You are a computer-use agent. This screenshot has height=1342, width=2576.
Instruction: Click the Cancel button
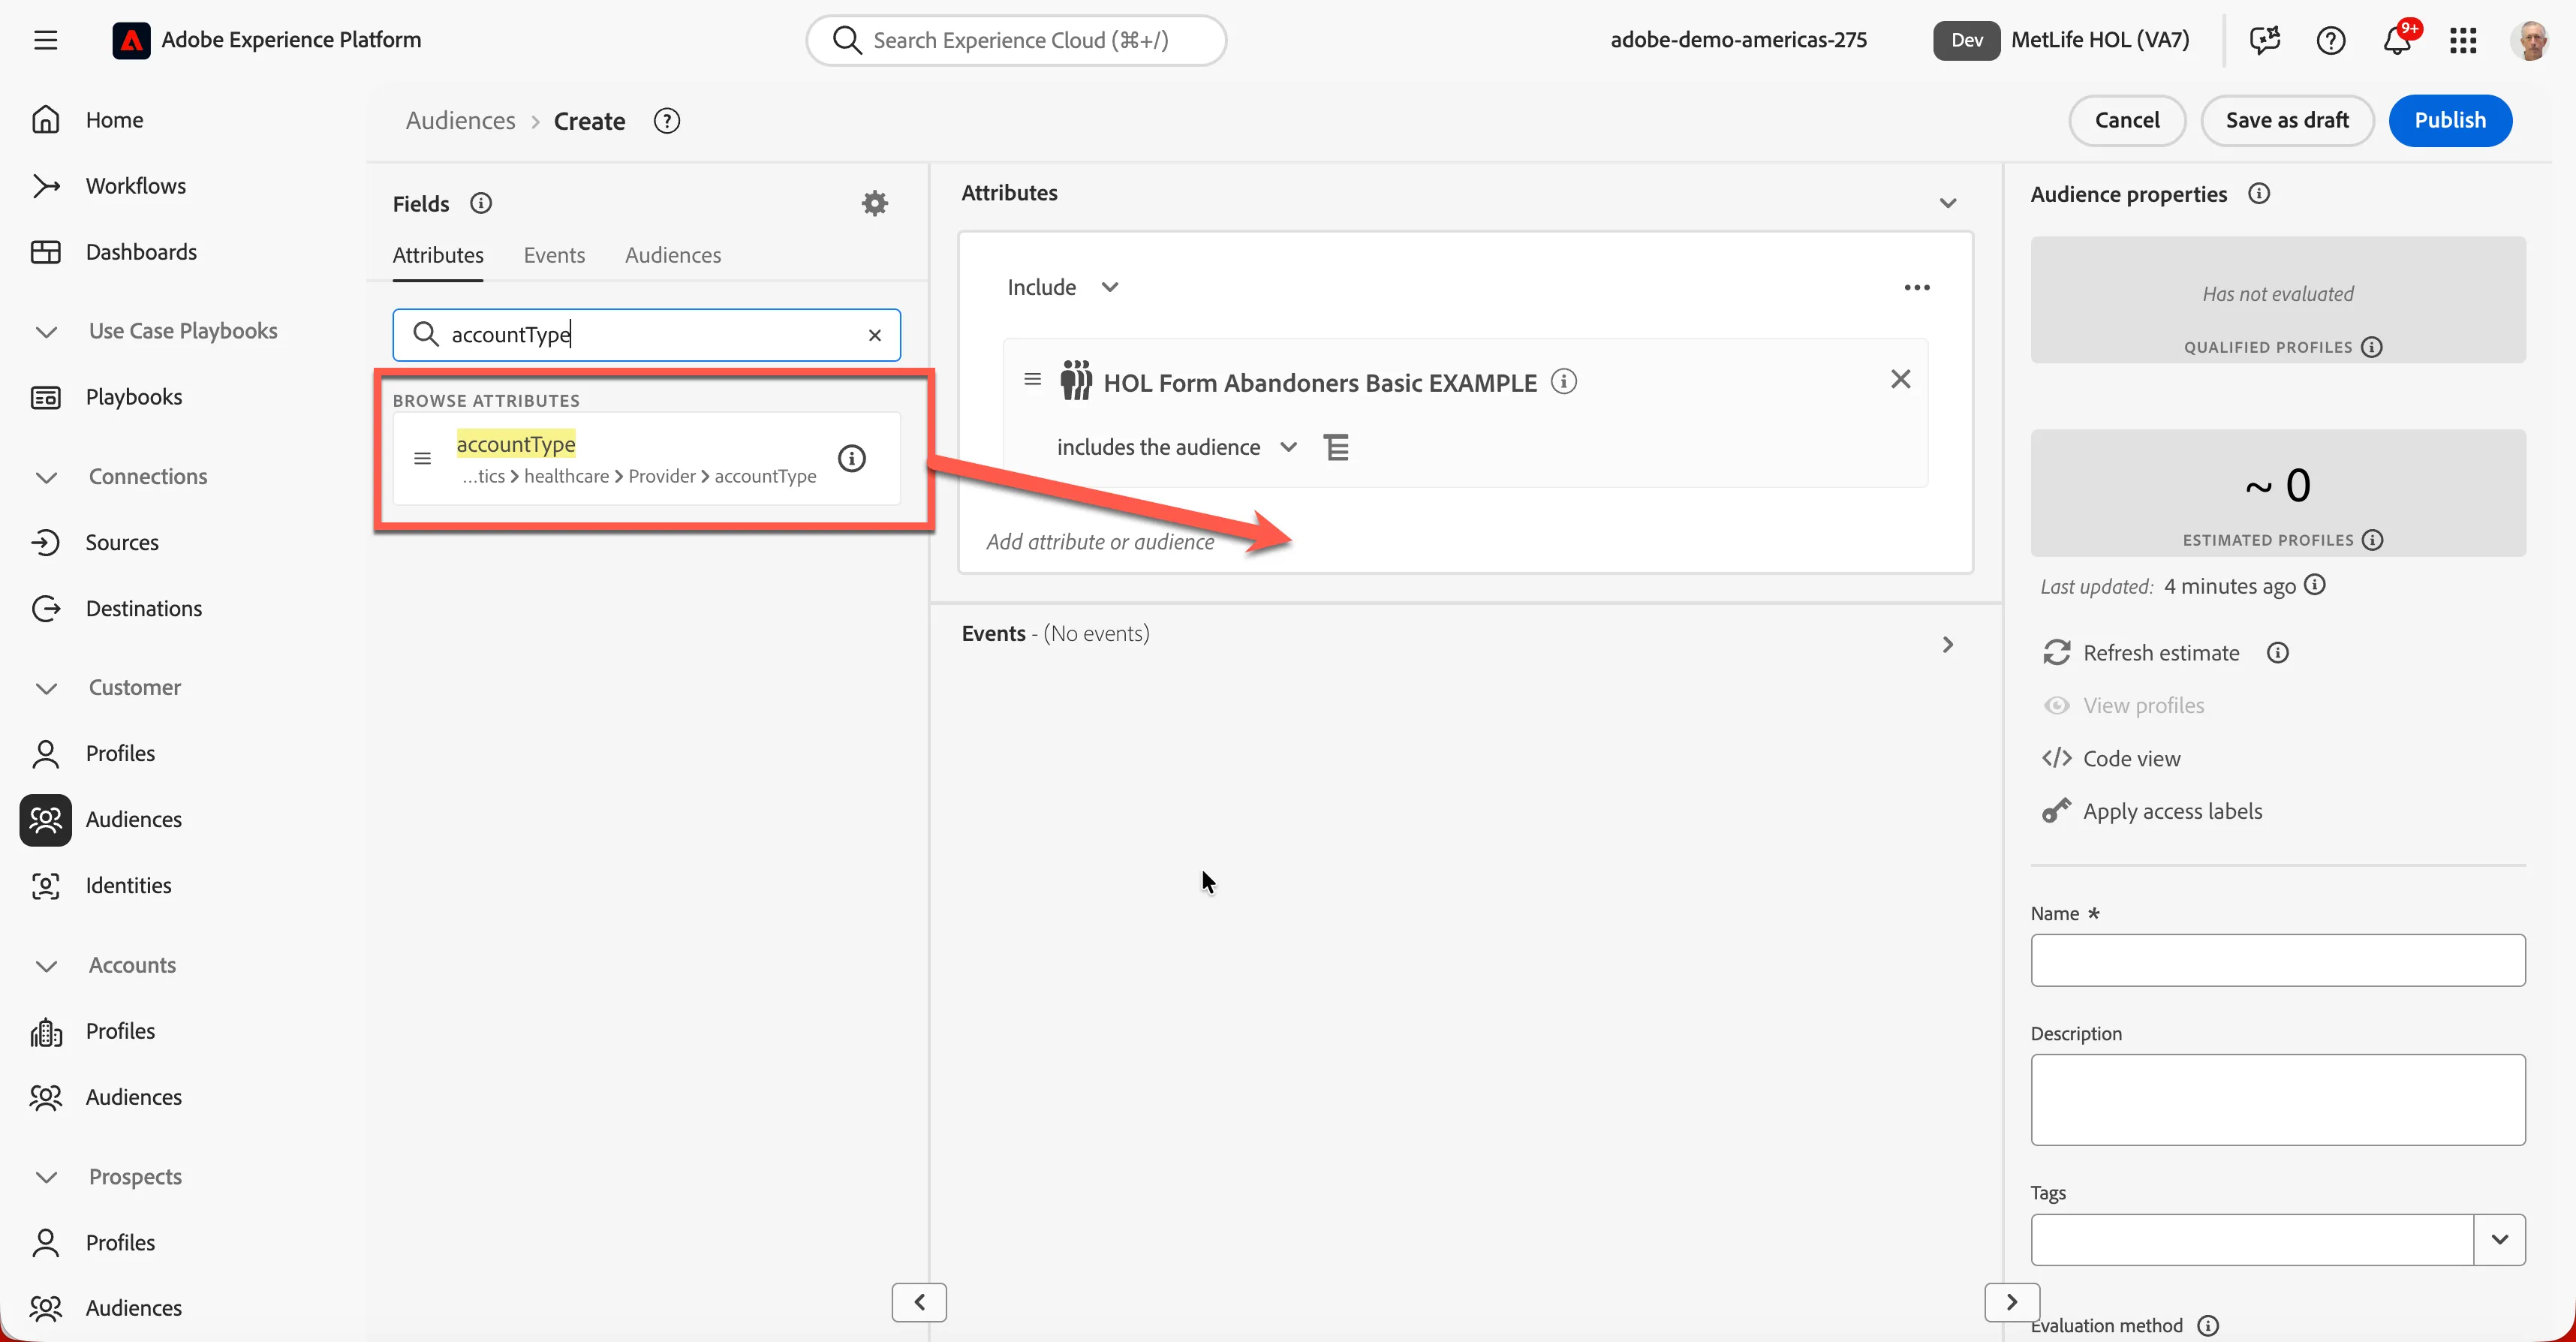point(2127,120)
